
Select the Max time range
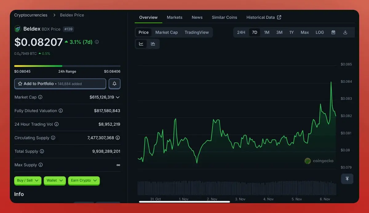[305, 32]
